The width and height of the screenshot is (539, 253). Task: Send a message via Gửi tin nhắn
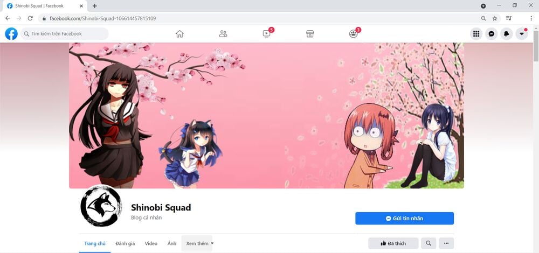404,219
